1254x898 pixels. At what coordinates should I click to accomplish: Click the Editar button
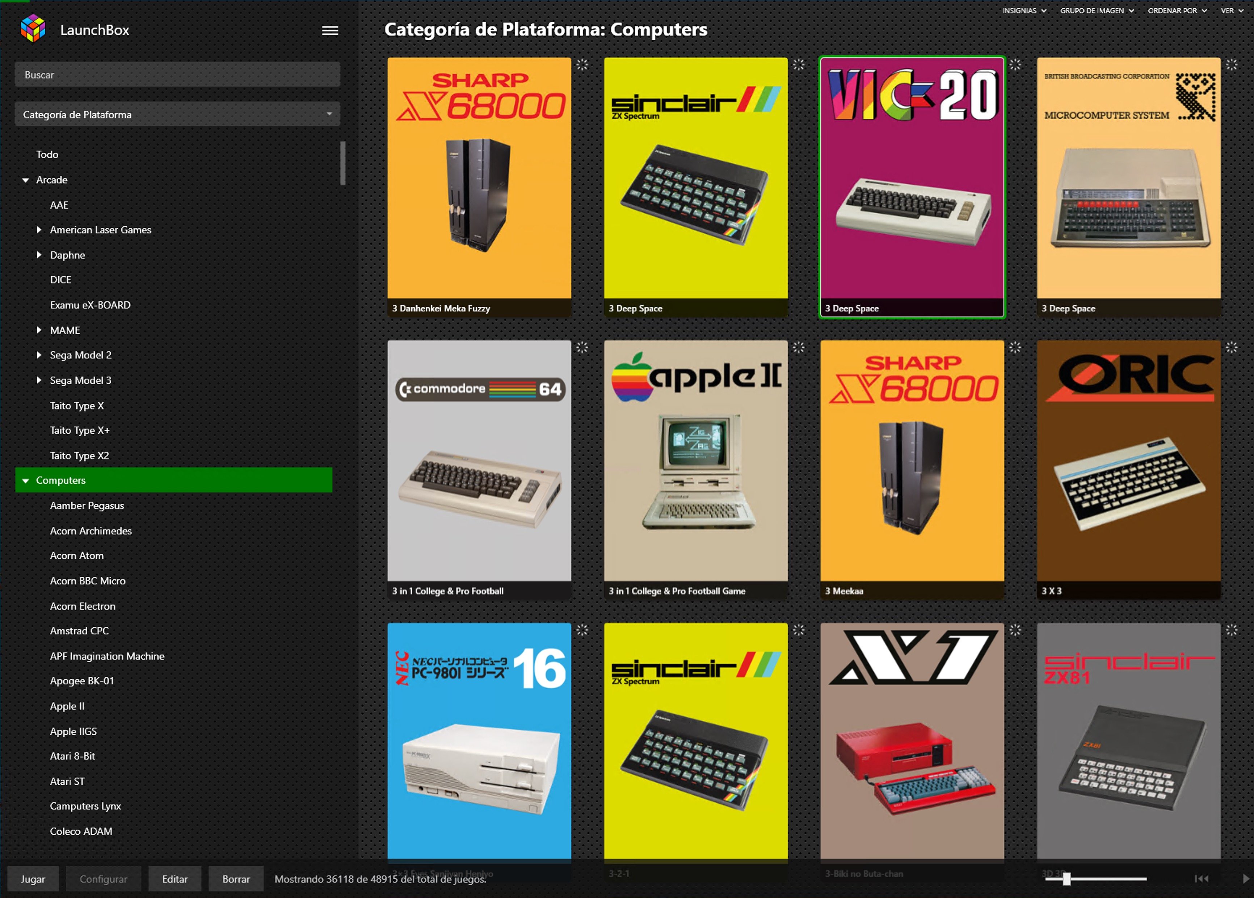pos(174,879)
